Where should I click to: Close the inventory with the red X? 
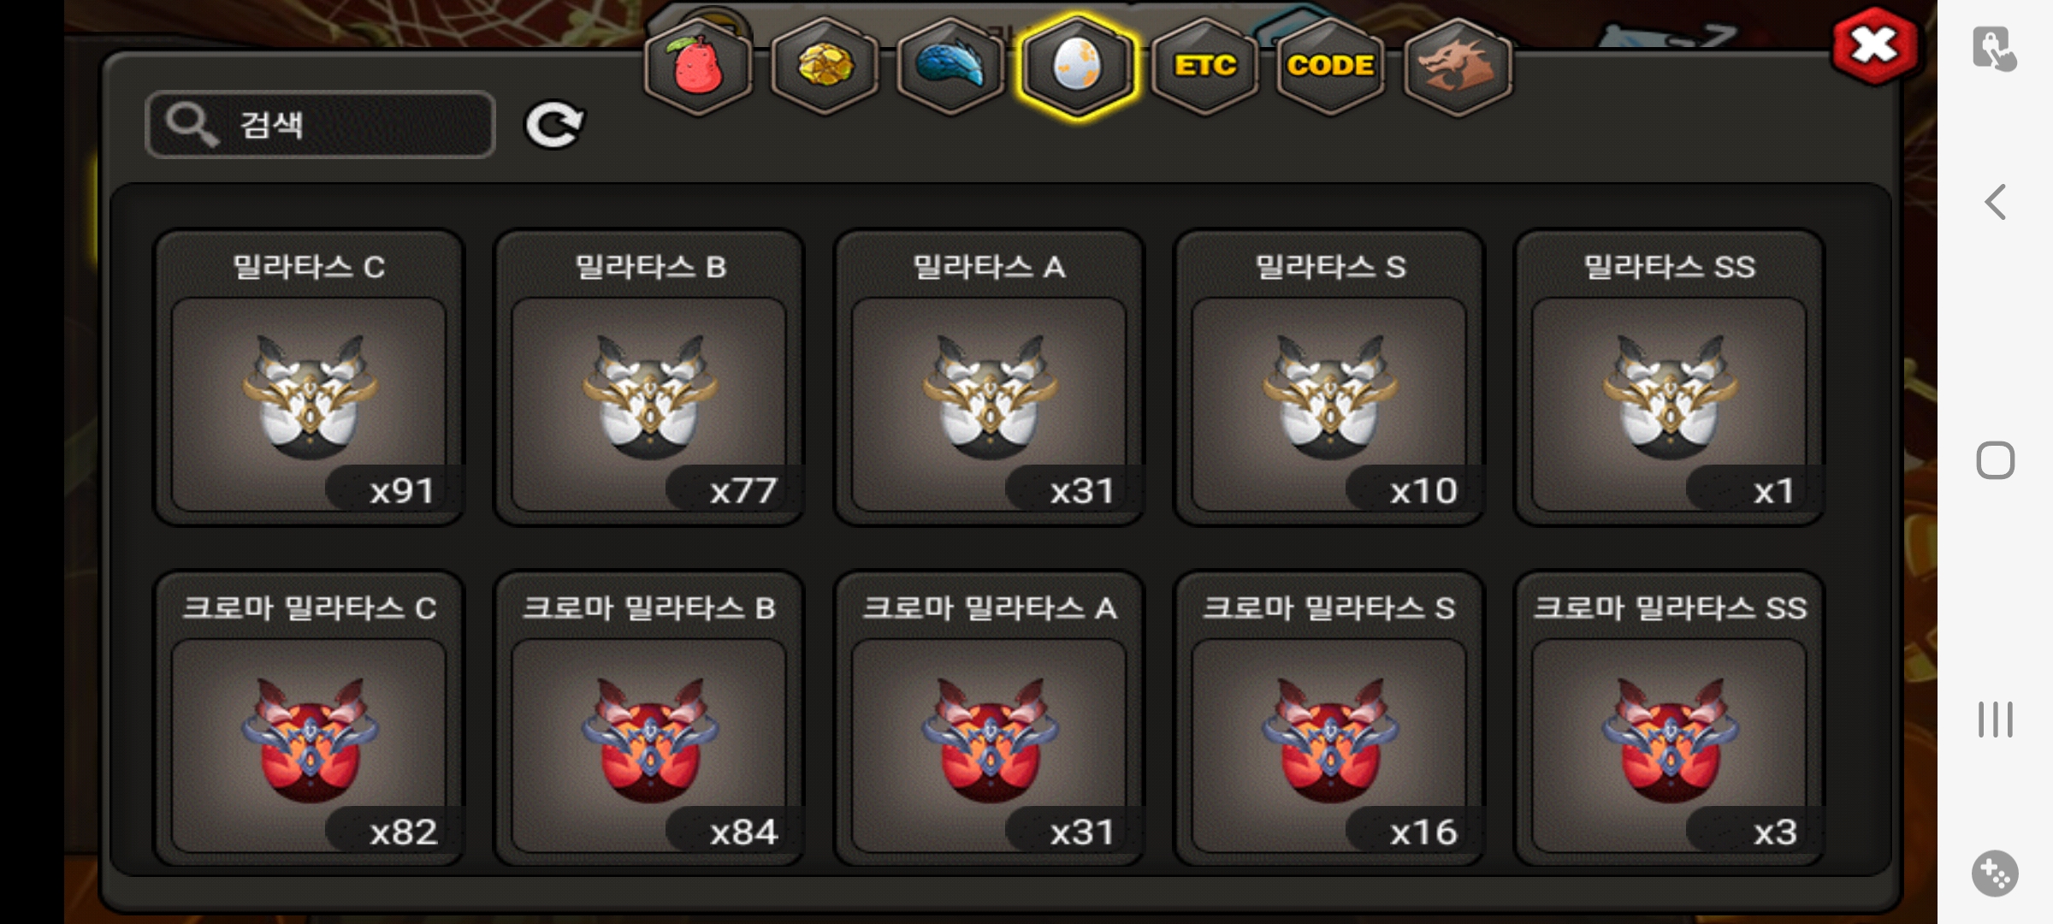[1874, 45]
